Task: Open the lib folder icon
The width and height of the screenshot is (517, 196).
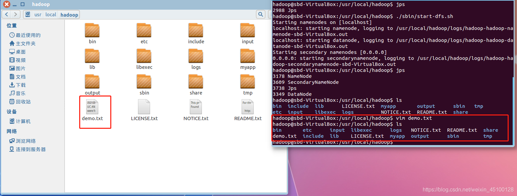Action: coord(92,56)
